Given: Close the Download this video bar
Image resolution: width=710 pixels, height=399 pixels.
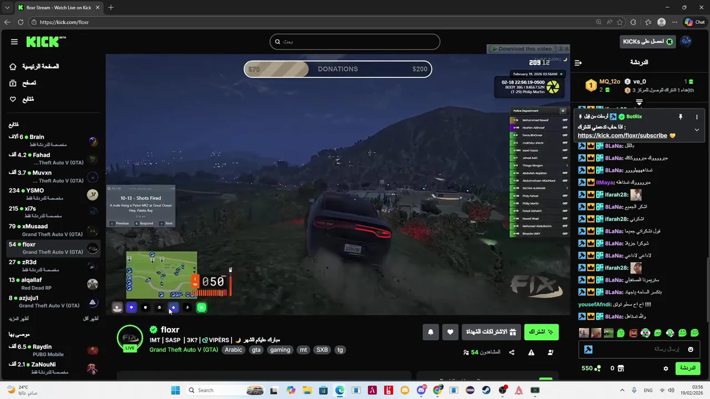Looking at the screenshot, I should [x=566, y=49].
